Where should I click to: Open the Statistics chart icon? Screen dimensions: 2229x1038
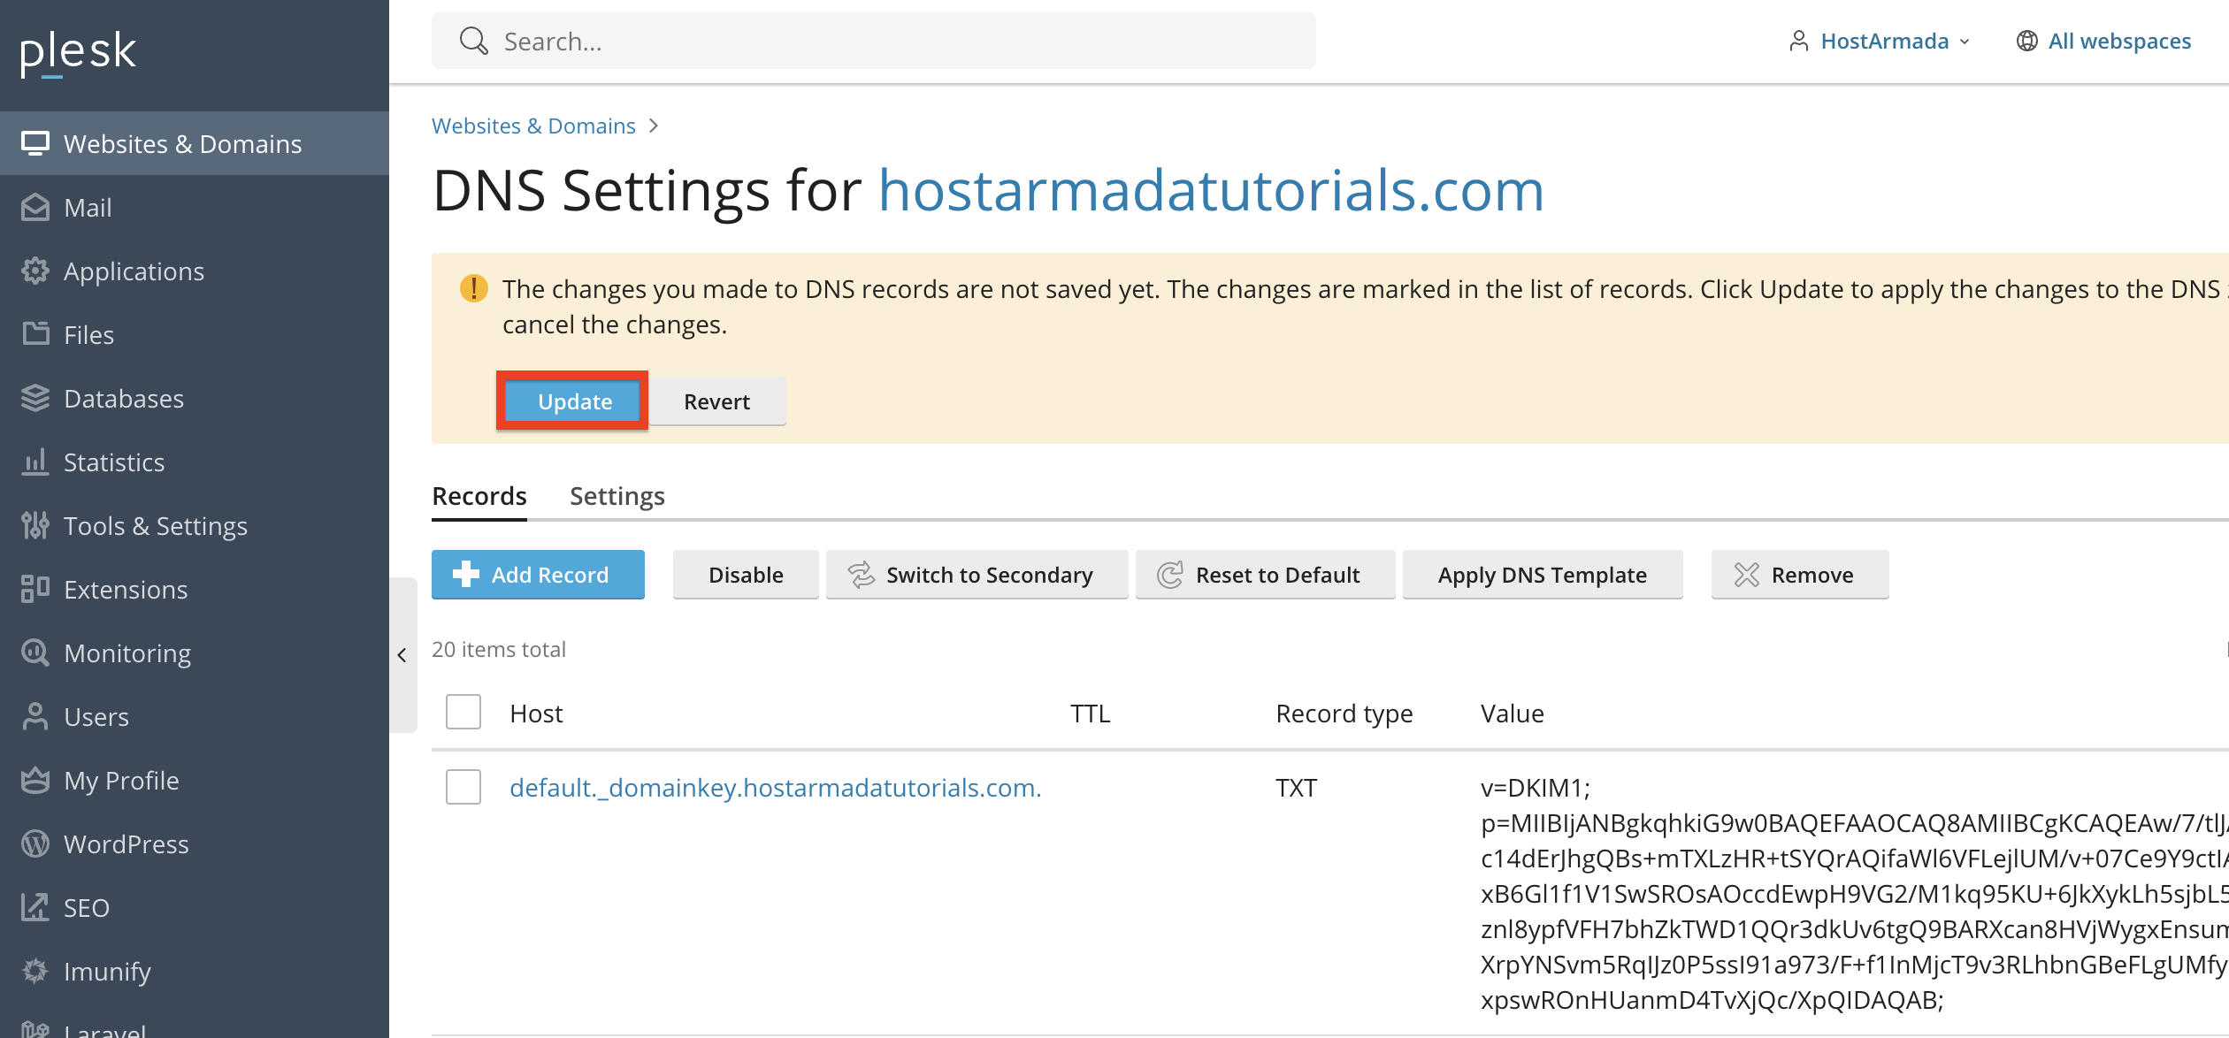pyautogui.click(x=35, y=462)
